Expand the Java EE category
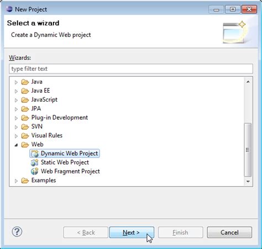The image size is (262, 249). click(16, 91)
